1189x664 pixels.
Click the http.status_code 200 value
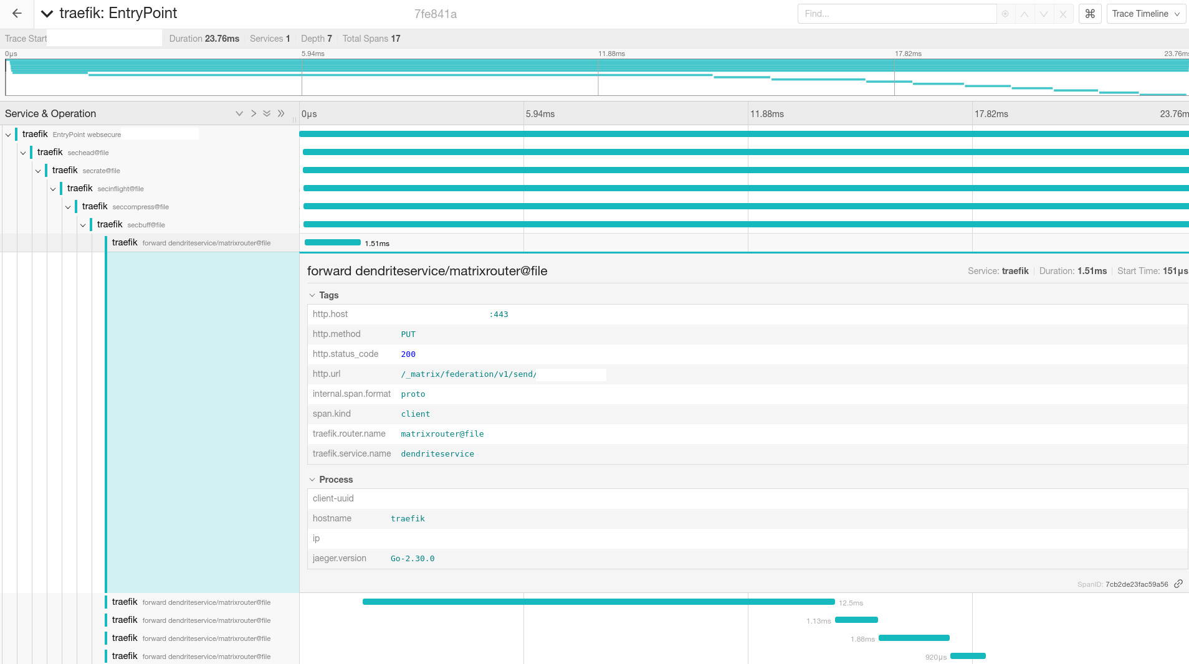pos(408,354)
